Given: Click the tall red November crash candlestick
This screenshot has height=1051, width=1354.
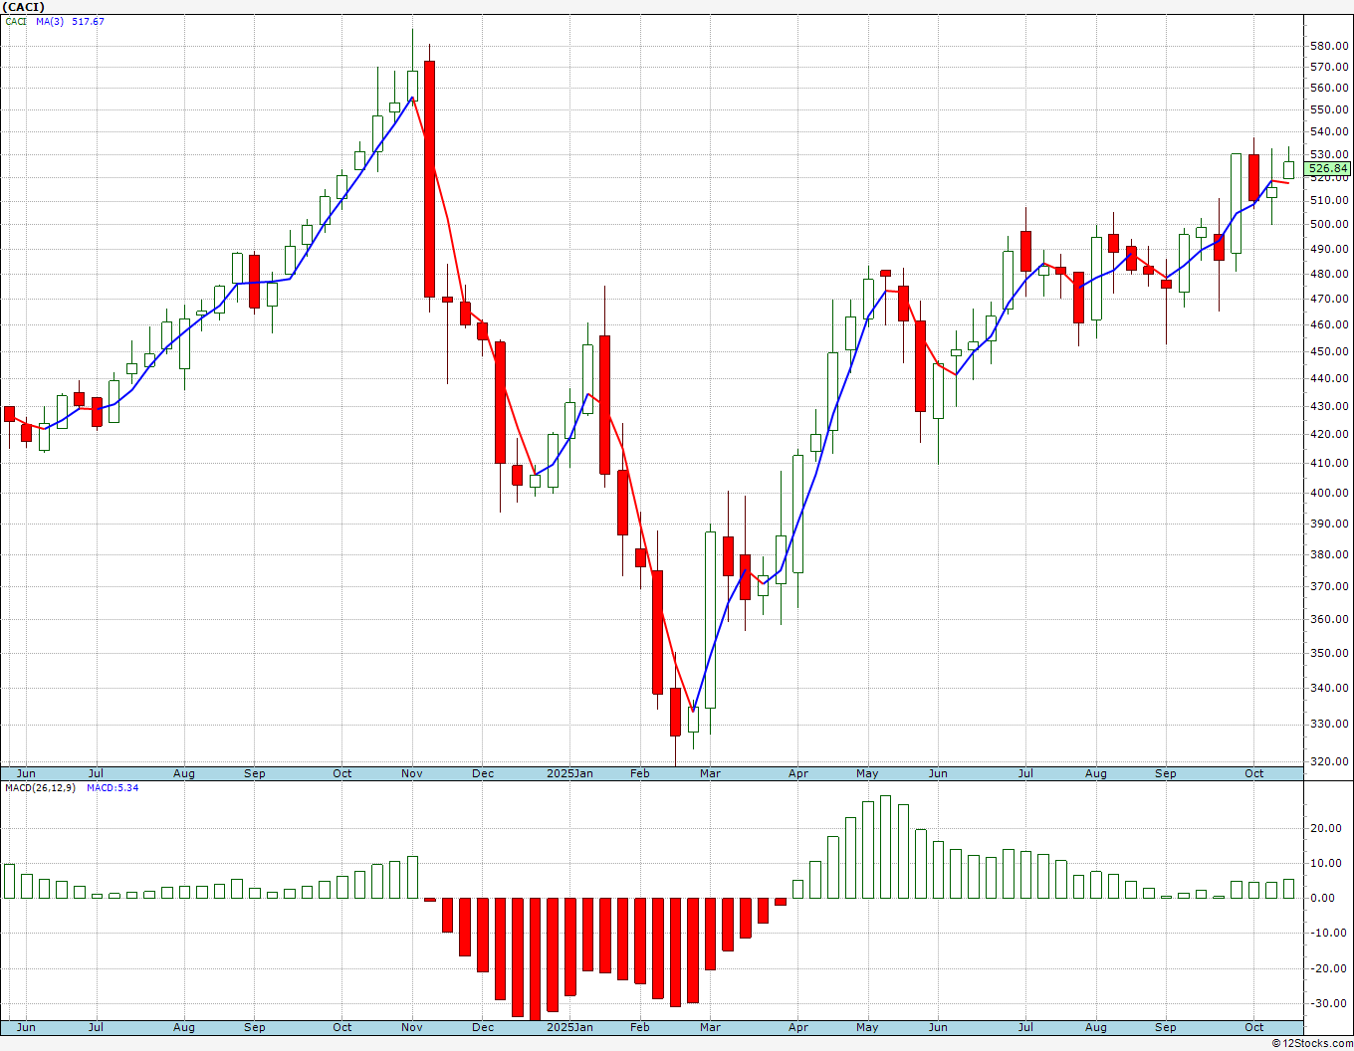Looking at the screenshot, I should click(x=429, y=179).
